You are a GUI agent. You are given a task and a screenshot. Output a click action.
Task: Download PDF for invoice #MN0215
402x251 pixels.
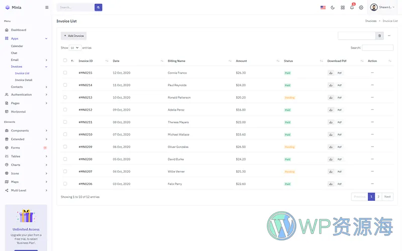coord(331,73)
